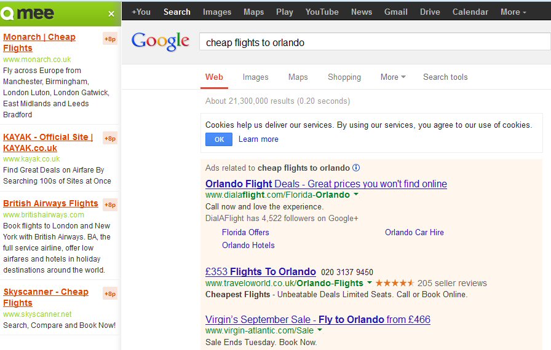
Task: Click DialAFlight has 4,522 followers text
Action: [x=282, y=218]
